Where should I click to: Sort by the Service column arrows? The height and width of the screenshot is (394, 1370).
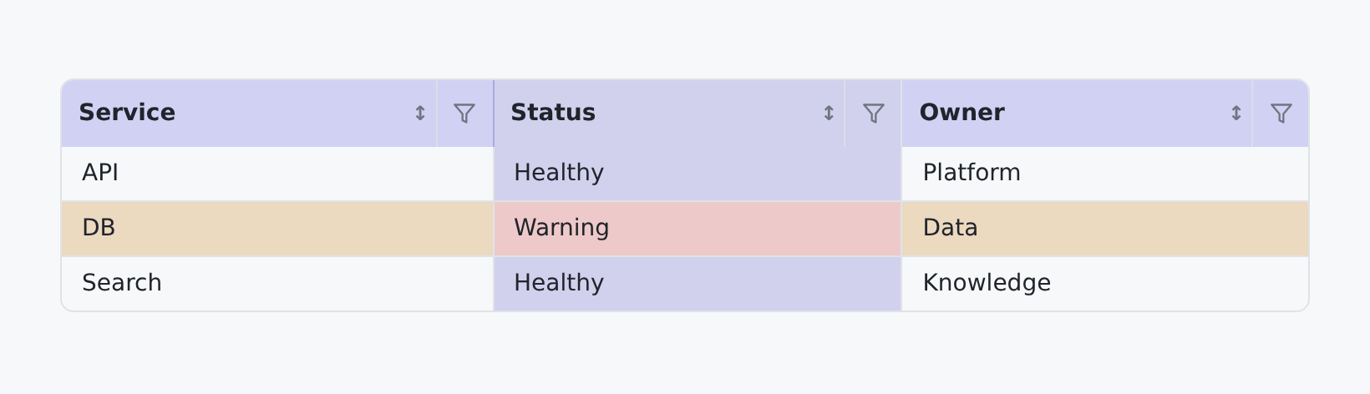click(x=420, y=114)
